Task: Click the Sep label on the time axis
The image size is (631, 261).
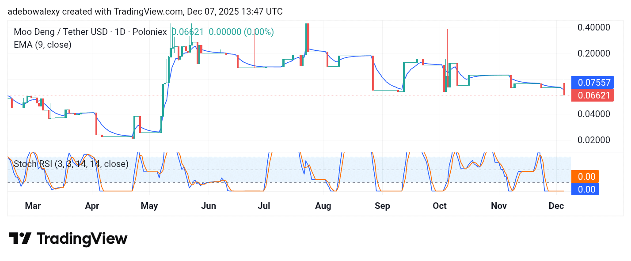Action: [382, 206]
